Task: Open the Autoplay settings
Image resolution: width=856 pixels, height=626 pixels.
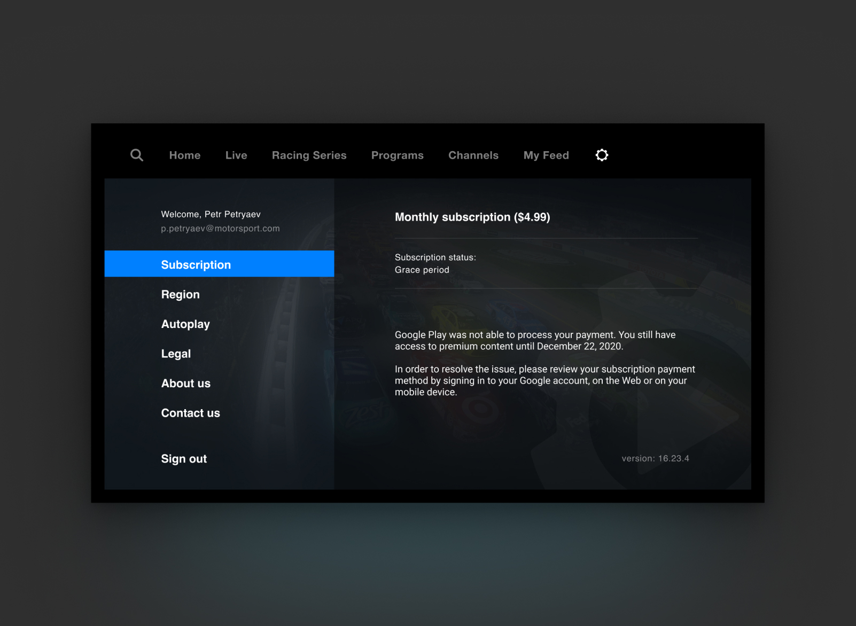Action: [x=185, y=324]
